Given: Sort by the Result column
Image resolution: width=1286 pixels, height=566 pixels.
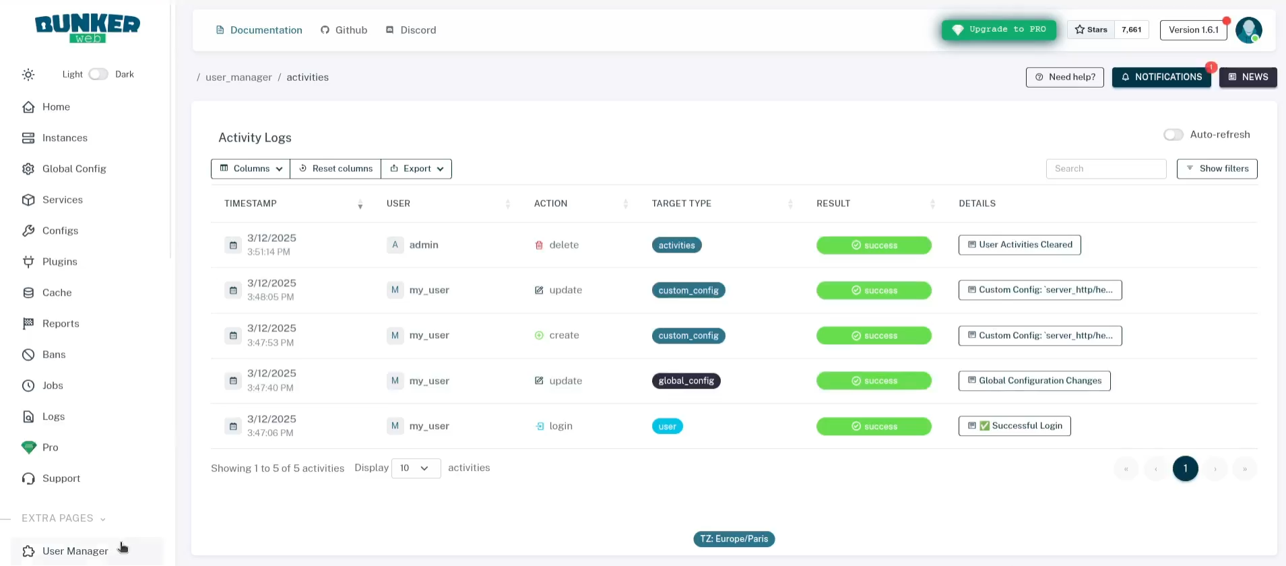Looking at the screenshot, I should [x=932, y=204].
